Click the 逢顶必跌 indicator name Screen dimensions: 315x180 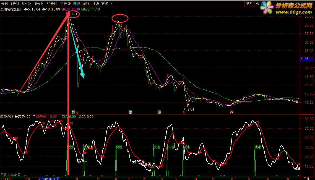click(7, 116)
